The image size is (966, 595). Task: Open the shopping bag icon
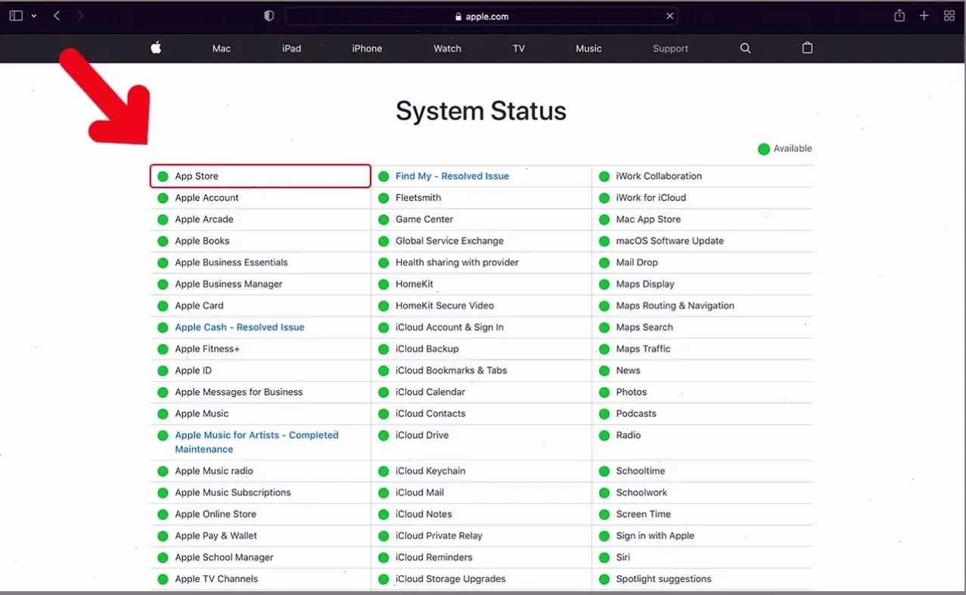(x=807, y=48)
